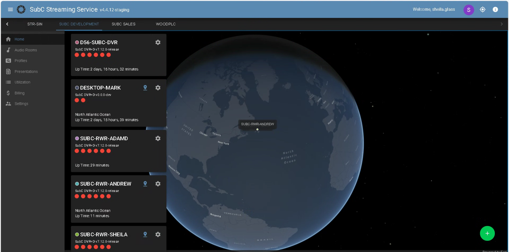The width and height of the screenshot is (509, 252).
Task: Select the WOODPLC tab
Action: [x=166, y=24]
